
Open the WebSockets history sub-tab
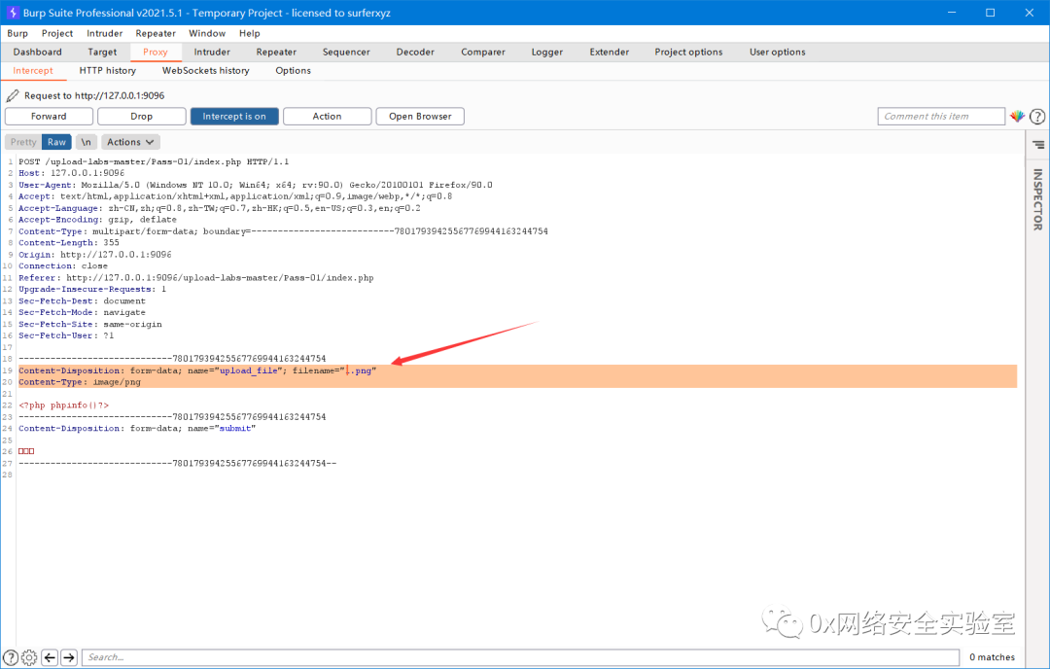click(205, 71)
